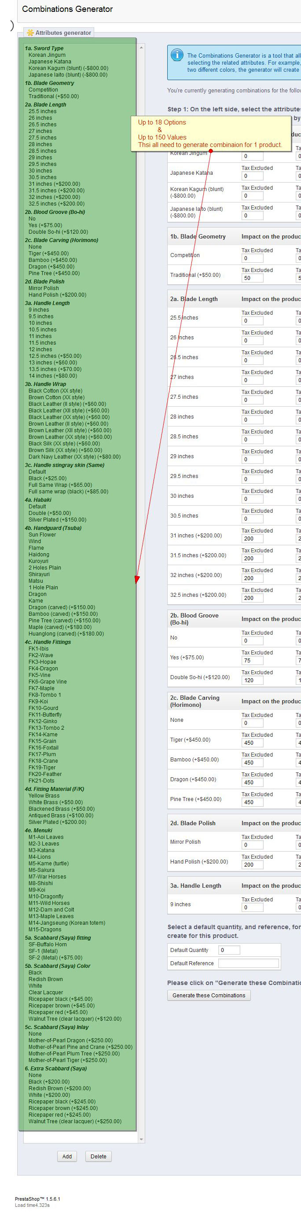The width and height of the screenshot is (301, 1224).
Task: Click Tax Excluded field for Japanese Katana
Action: point(252,176)
